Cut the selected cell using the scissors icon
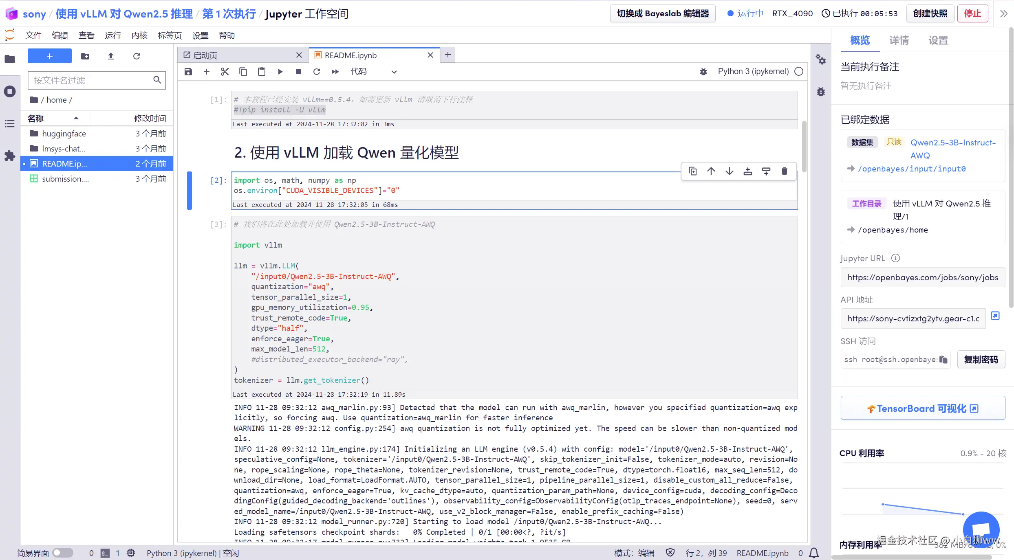 [225, 72]
